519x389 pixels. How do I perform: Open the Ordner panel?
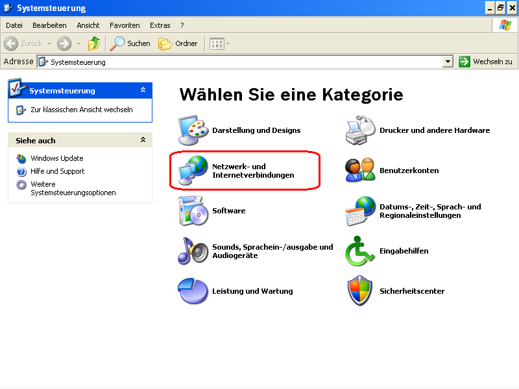pos(178,43)
